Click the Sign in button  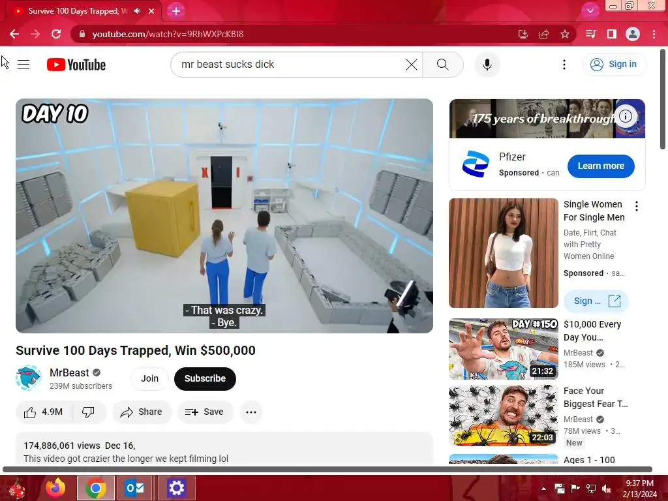pos(615,65)
